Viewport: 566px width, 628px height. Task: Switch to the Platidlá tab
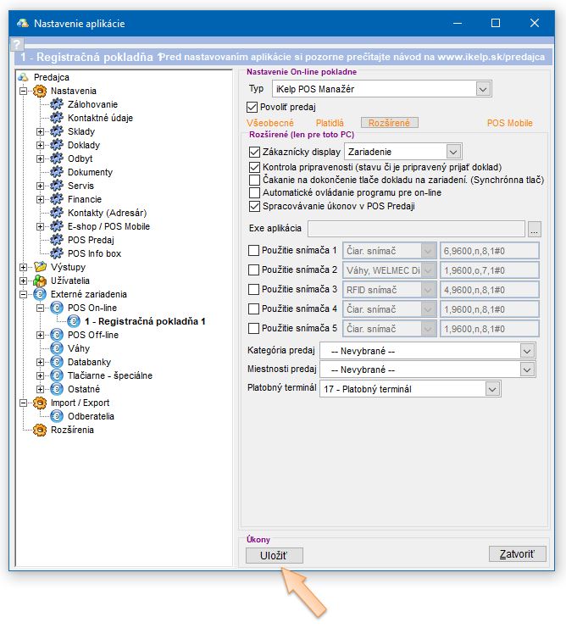tap(330, 123)
